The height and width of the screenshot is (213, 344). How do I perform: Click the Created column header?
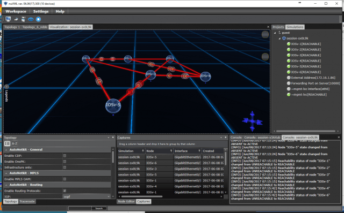point(213,151)
